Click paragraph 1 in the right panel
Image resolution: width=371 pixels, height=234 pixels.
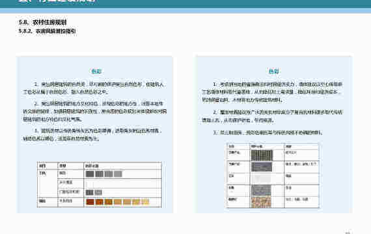coord(272,92)
